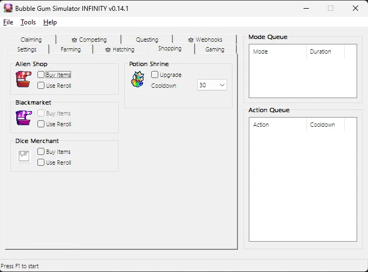Click the Potion Shrine rainbow icon
368x272 pixels.
(138, 79)
